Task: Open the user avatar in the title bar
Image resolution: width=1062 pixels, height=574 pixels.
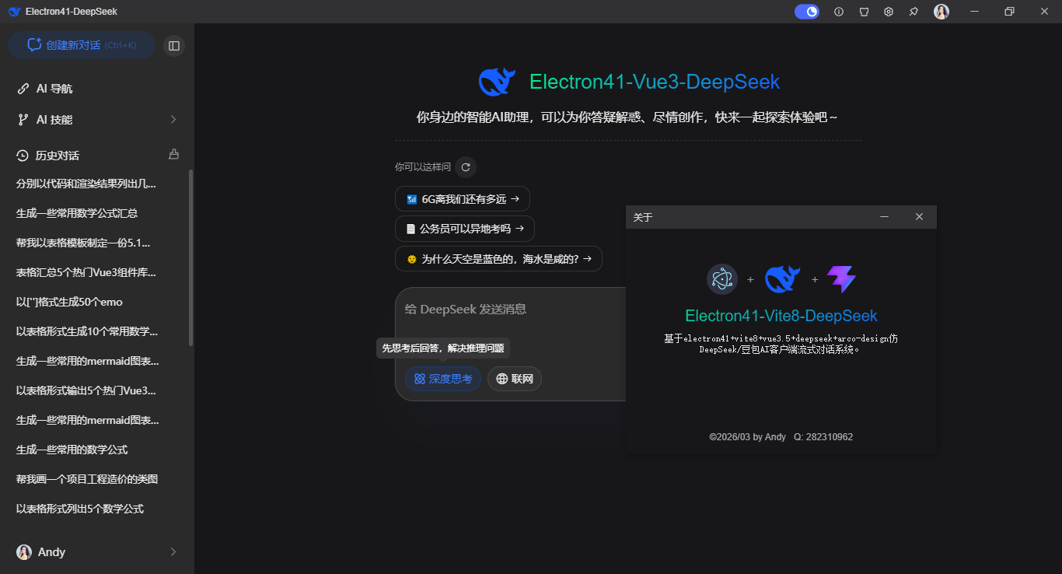Action: pyautogui.click(x=941, y=12)
